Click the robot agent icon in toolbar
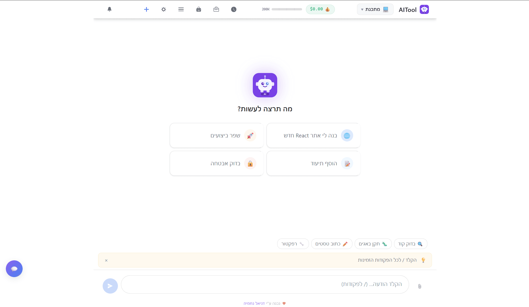This screenshot has width=529, height=307. click(x=199, y=9)
